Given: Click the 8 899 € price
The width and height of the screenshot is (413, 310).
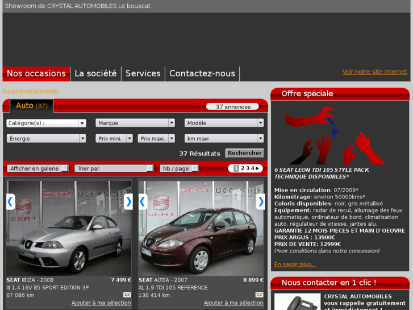Looking at the screenshot, I should coord(253,280).
